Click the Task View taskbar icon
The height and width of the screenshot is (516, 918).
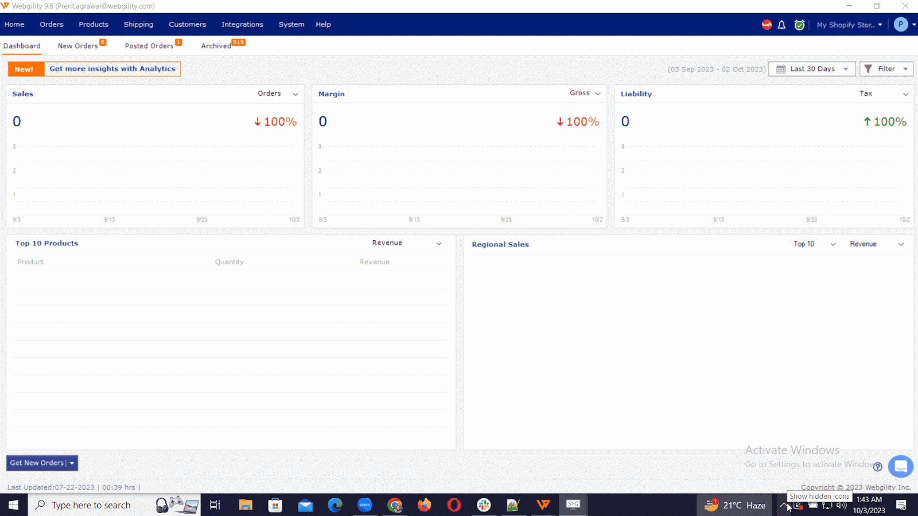215,505
